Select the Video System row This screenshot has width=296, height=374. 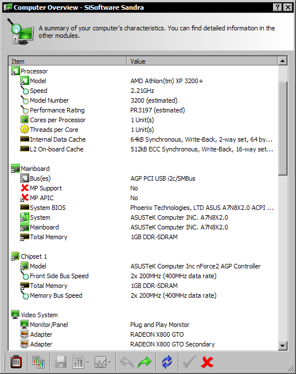39,315
